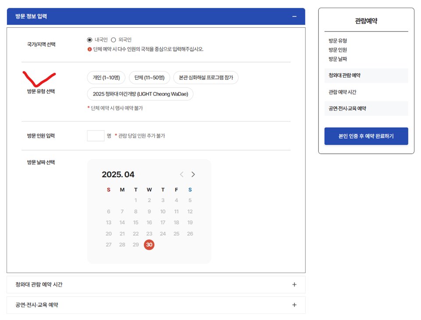Expand the 공연·전시·교육 예약 section

point(156,305)
